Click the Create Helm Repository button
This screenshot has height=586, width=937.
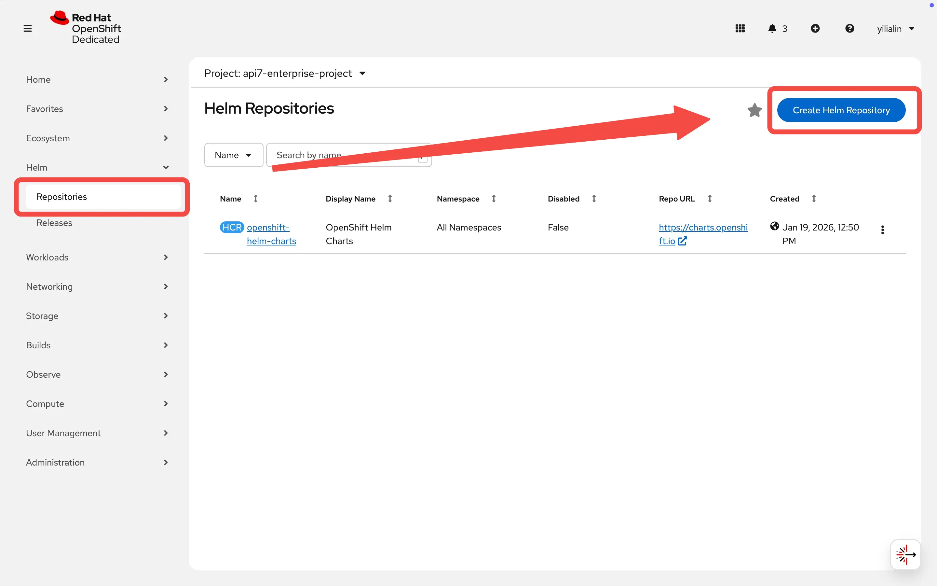coord(841,110)
